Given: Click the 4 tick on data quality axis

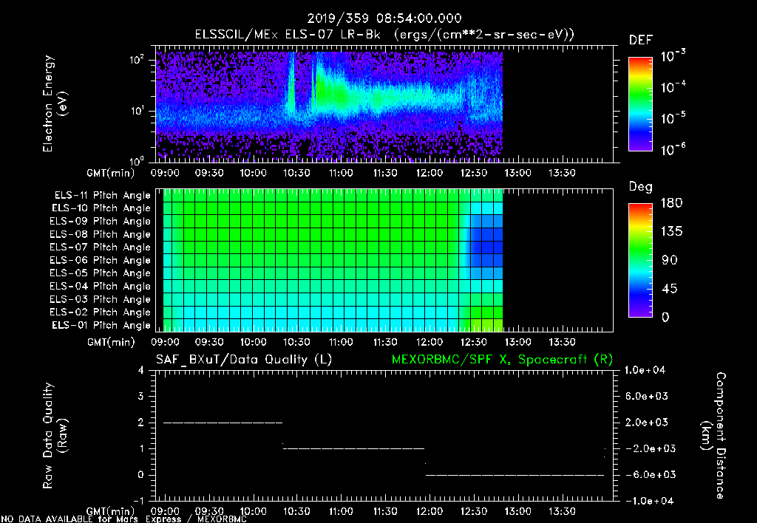Looking at the screenshot, I should 141,370.
